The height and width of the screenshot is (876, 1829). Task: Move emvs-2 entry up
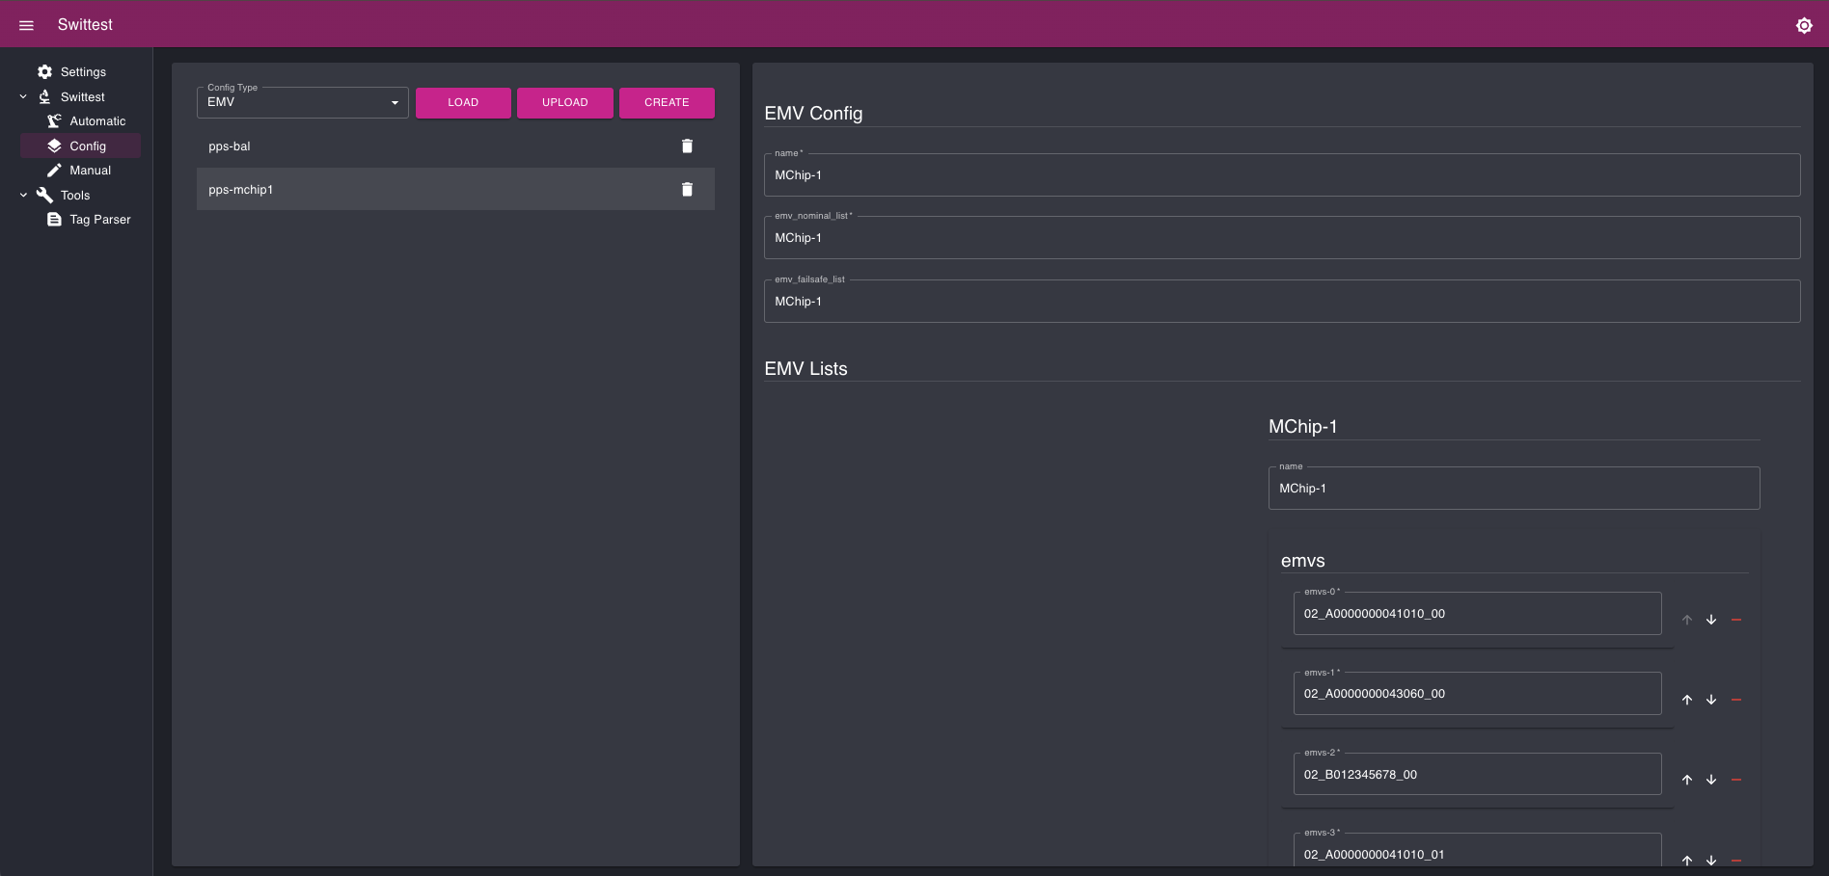(x=1687, y=780)
